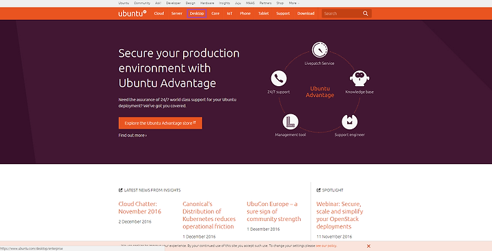Click the Spotlight heading icon

tap(318, 190)
